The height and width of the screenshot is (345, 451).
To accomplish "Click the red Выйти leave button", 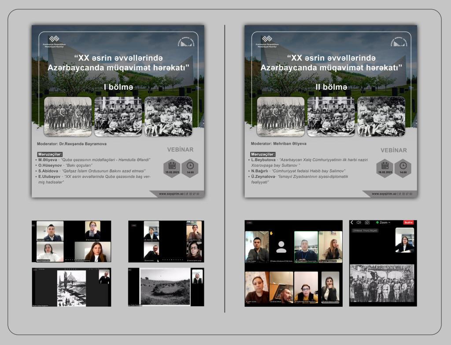I will [408, 222].
